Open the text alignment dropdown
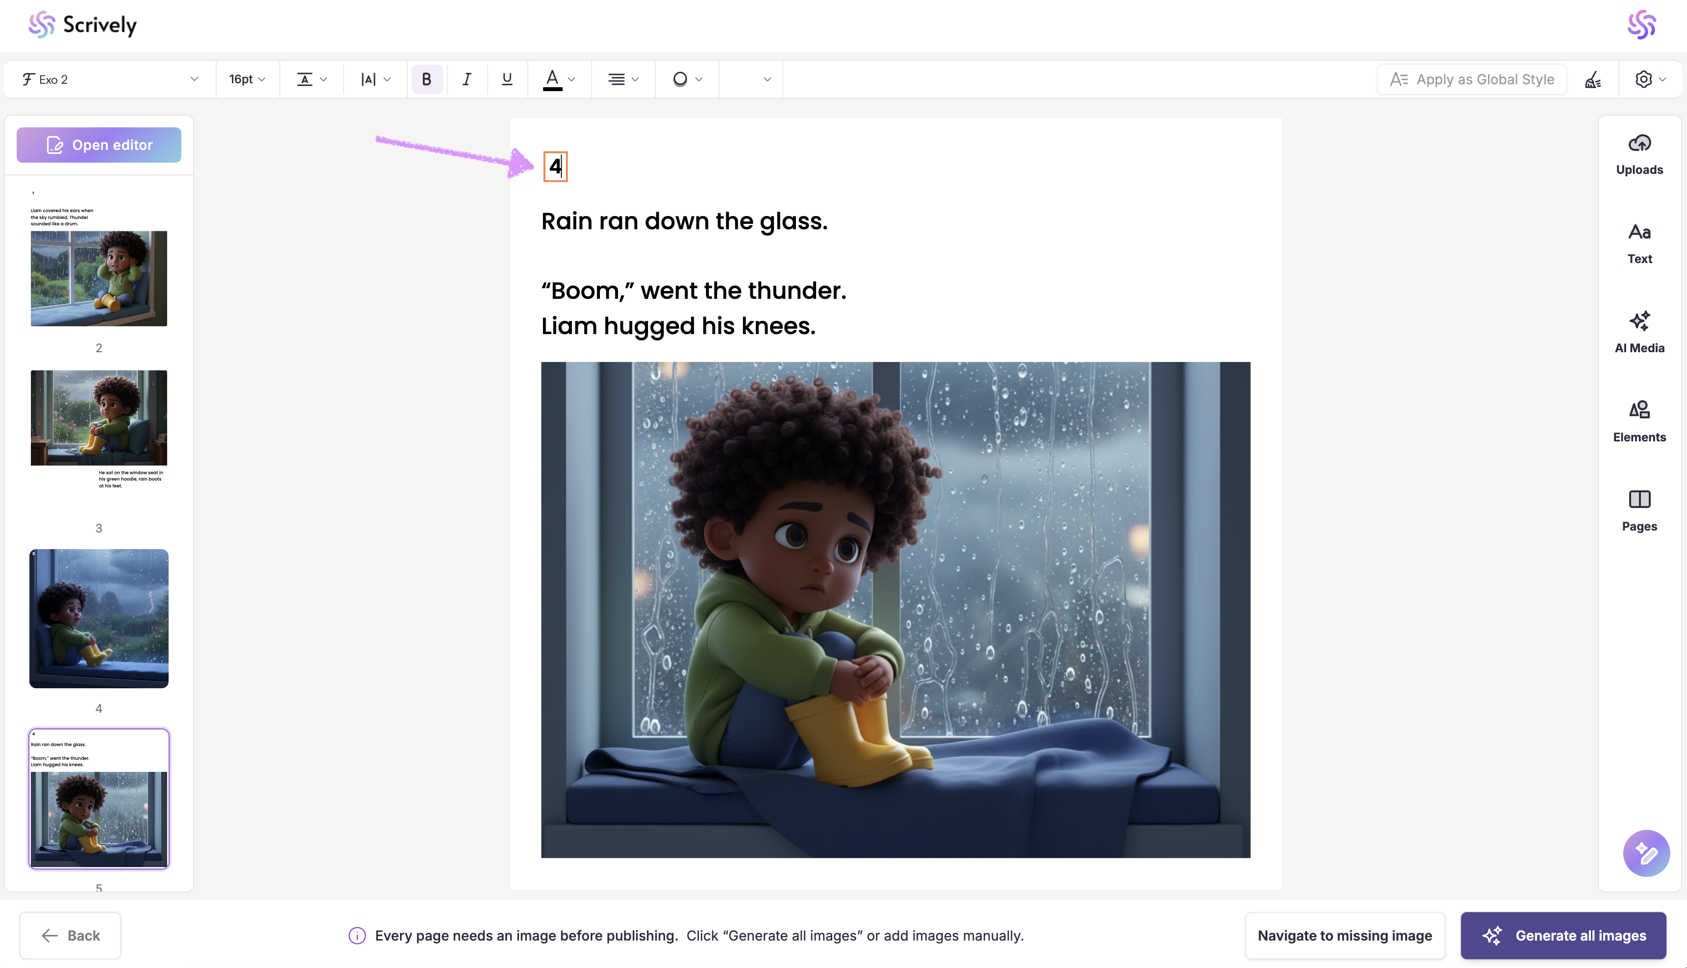Image resolution: width=1687 pixels, height=968 pixels. (x=622, y=80)
